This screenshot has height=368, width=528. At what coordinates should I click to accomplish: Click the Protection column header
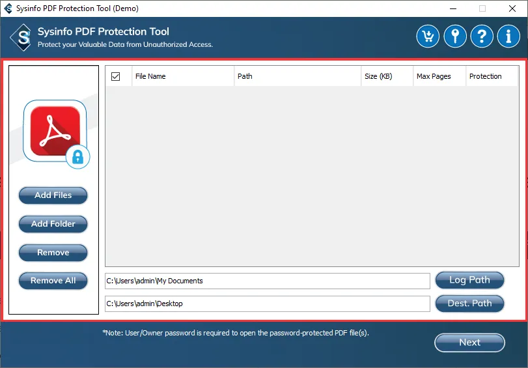point(492,76)
